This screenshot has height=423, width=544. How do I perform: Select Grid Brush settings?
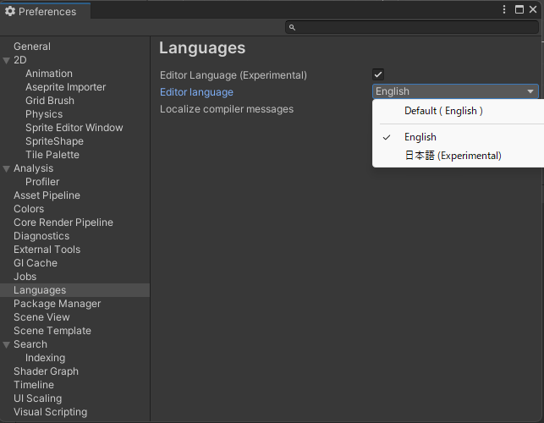click(x=50, y=101)
